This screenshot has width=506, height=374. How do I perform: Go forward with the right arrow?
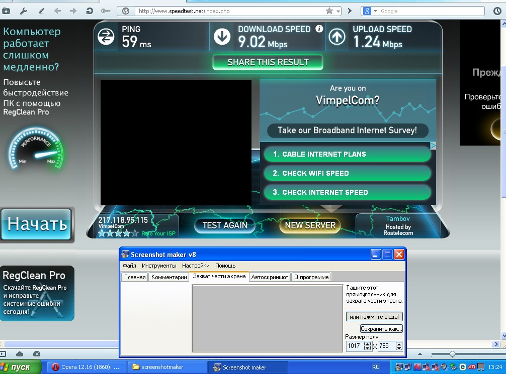73,11
